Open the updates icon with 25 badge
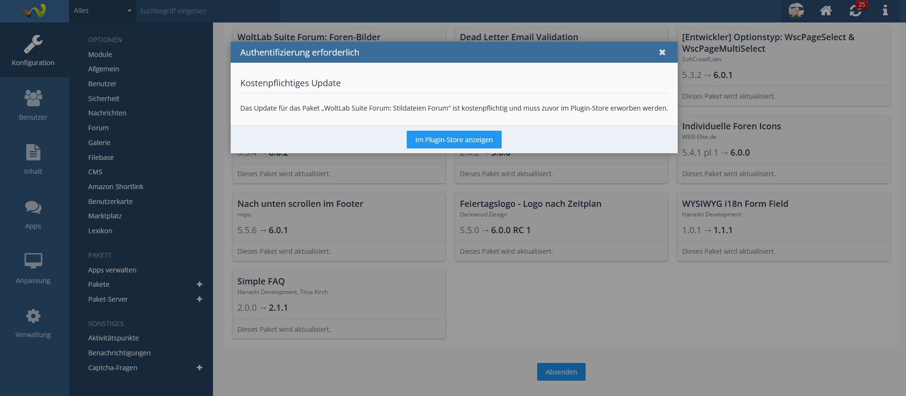 point(856,11)
